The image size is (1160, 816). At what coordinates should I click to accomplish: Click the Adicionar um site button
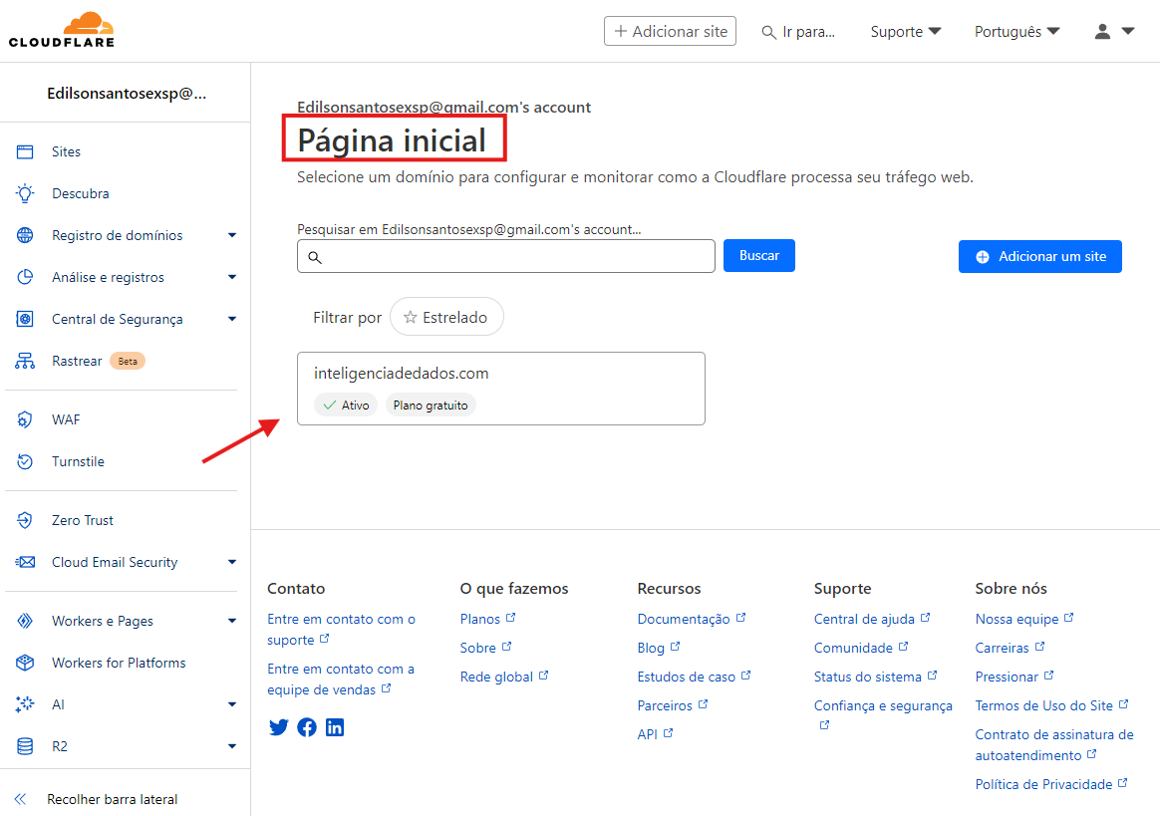coord(1039,256)
